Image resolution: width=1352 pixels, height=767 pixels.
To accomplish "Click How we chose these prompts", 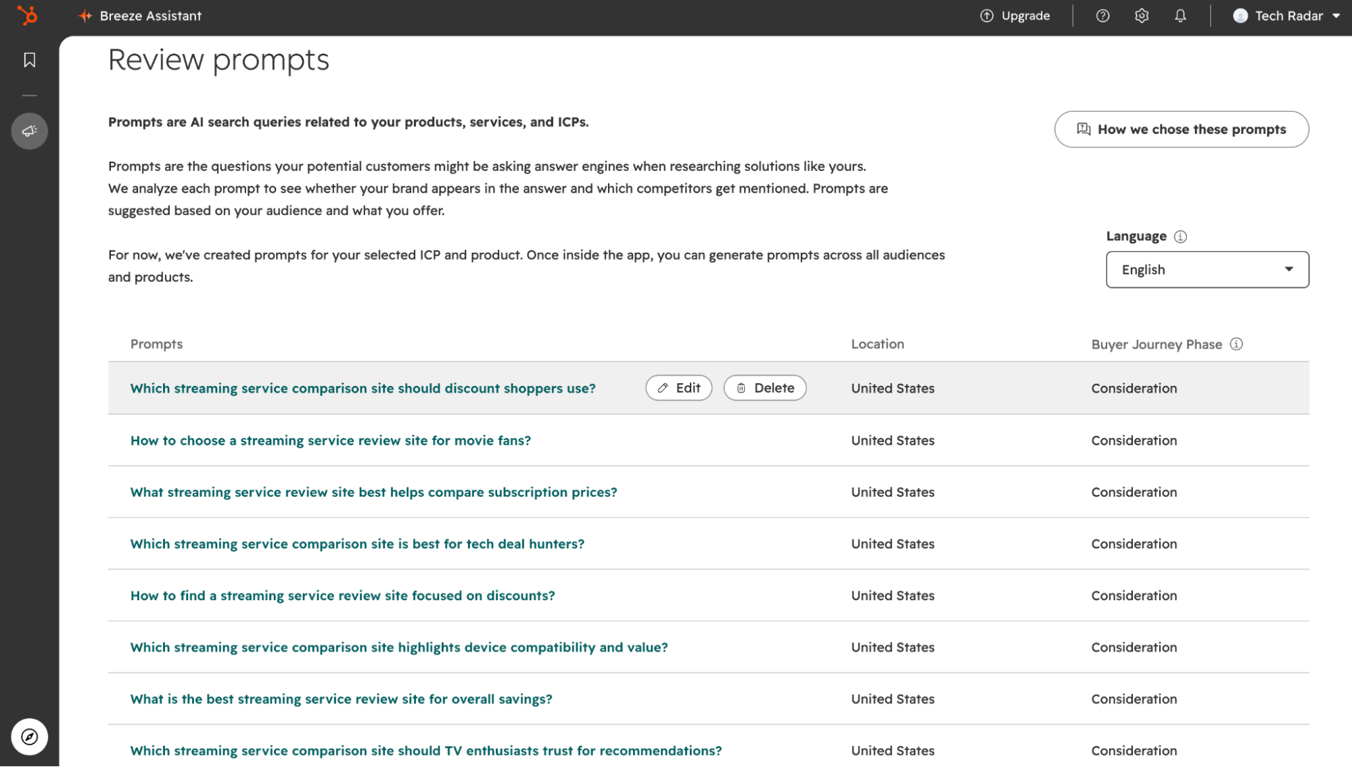I will [1181, 129].
